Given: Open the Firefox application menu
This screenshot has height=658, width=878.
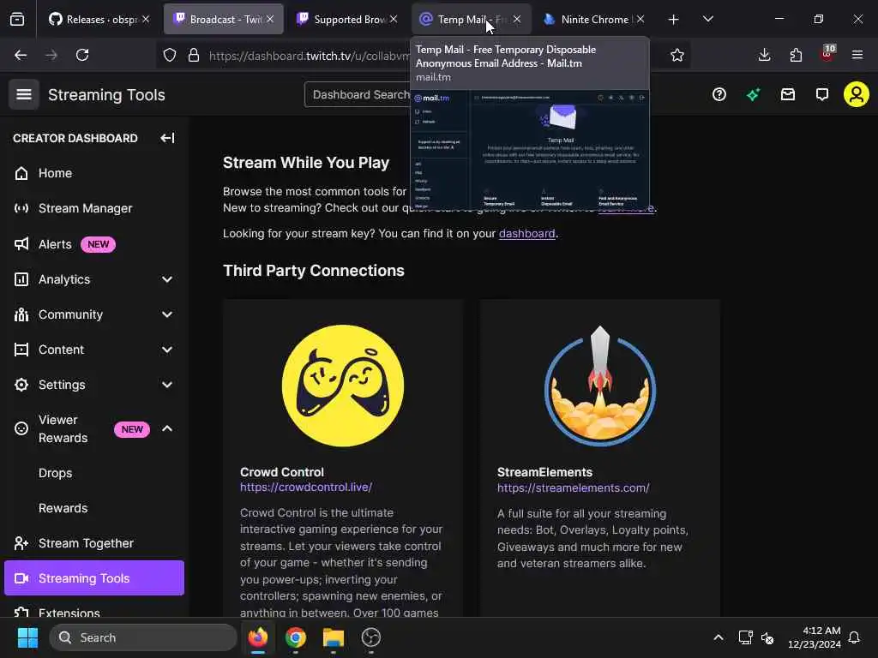Looking at the screenshot, I should [857, 55].
